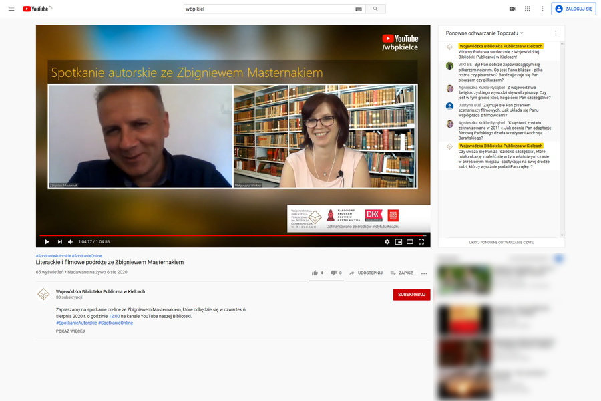
Task: Skip to next video with the next button
Action: [60, 242]
